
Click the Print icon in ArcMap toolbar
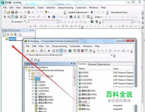(x=16, y=12)
